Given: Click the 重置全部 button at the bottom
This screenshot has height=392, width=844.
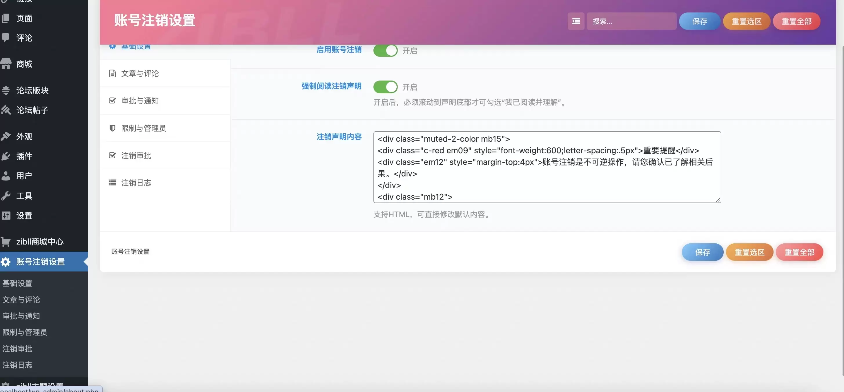Looking at the screenshot, I should point(799,252).
